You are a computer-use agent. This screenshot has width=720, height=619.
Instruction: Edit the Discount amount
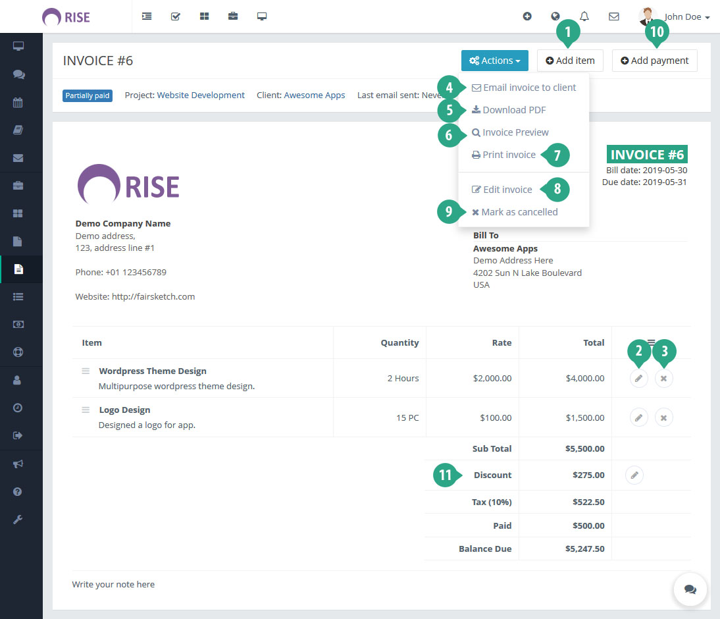pos(633,475)
